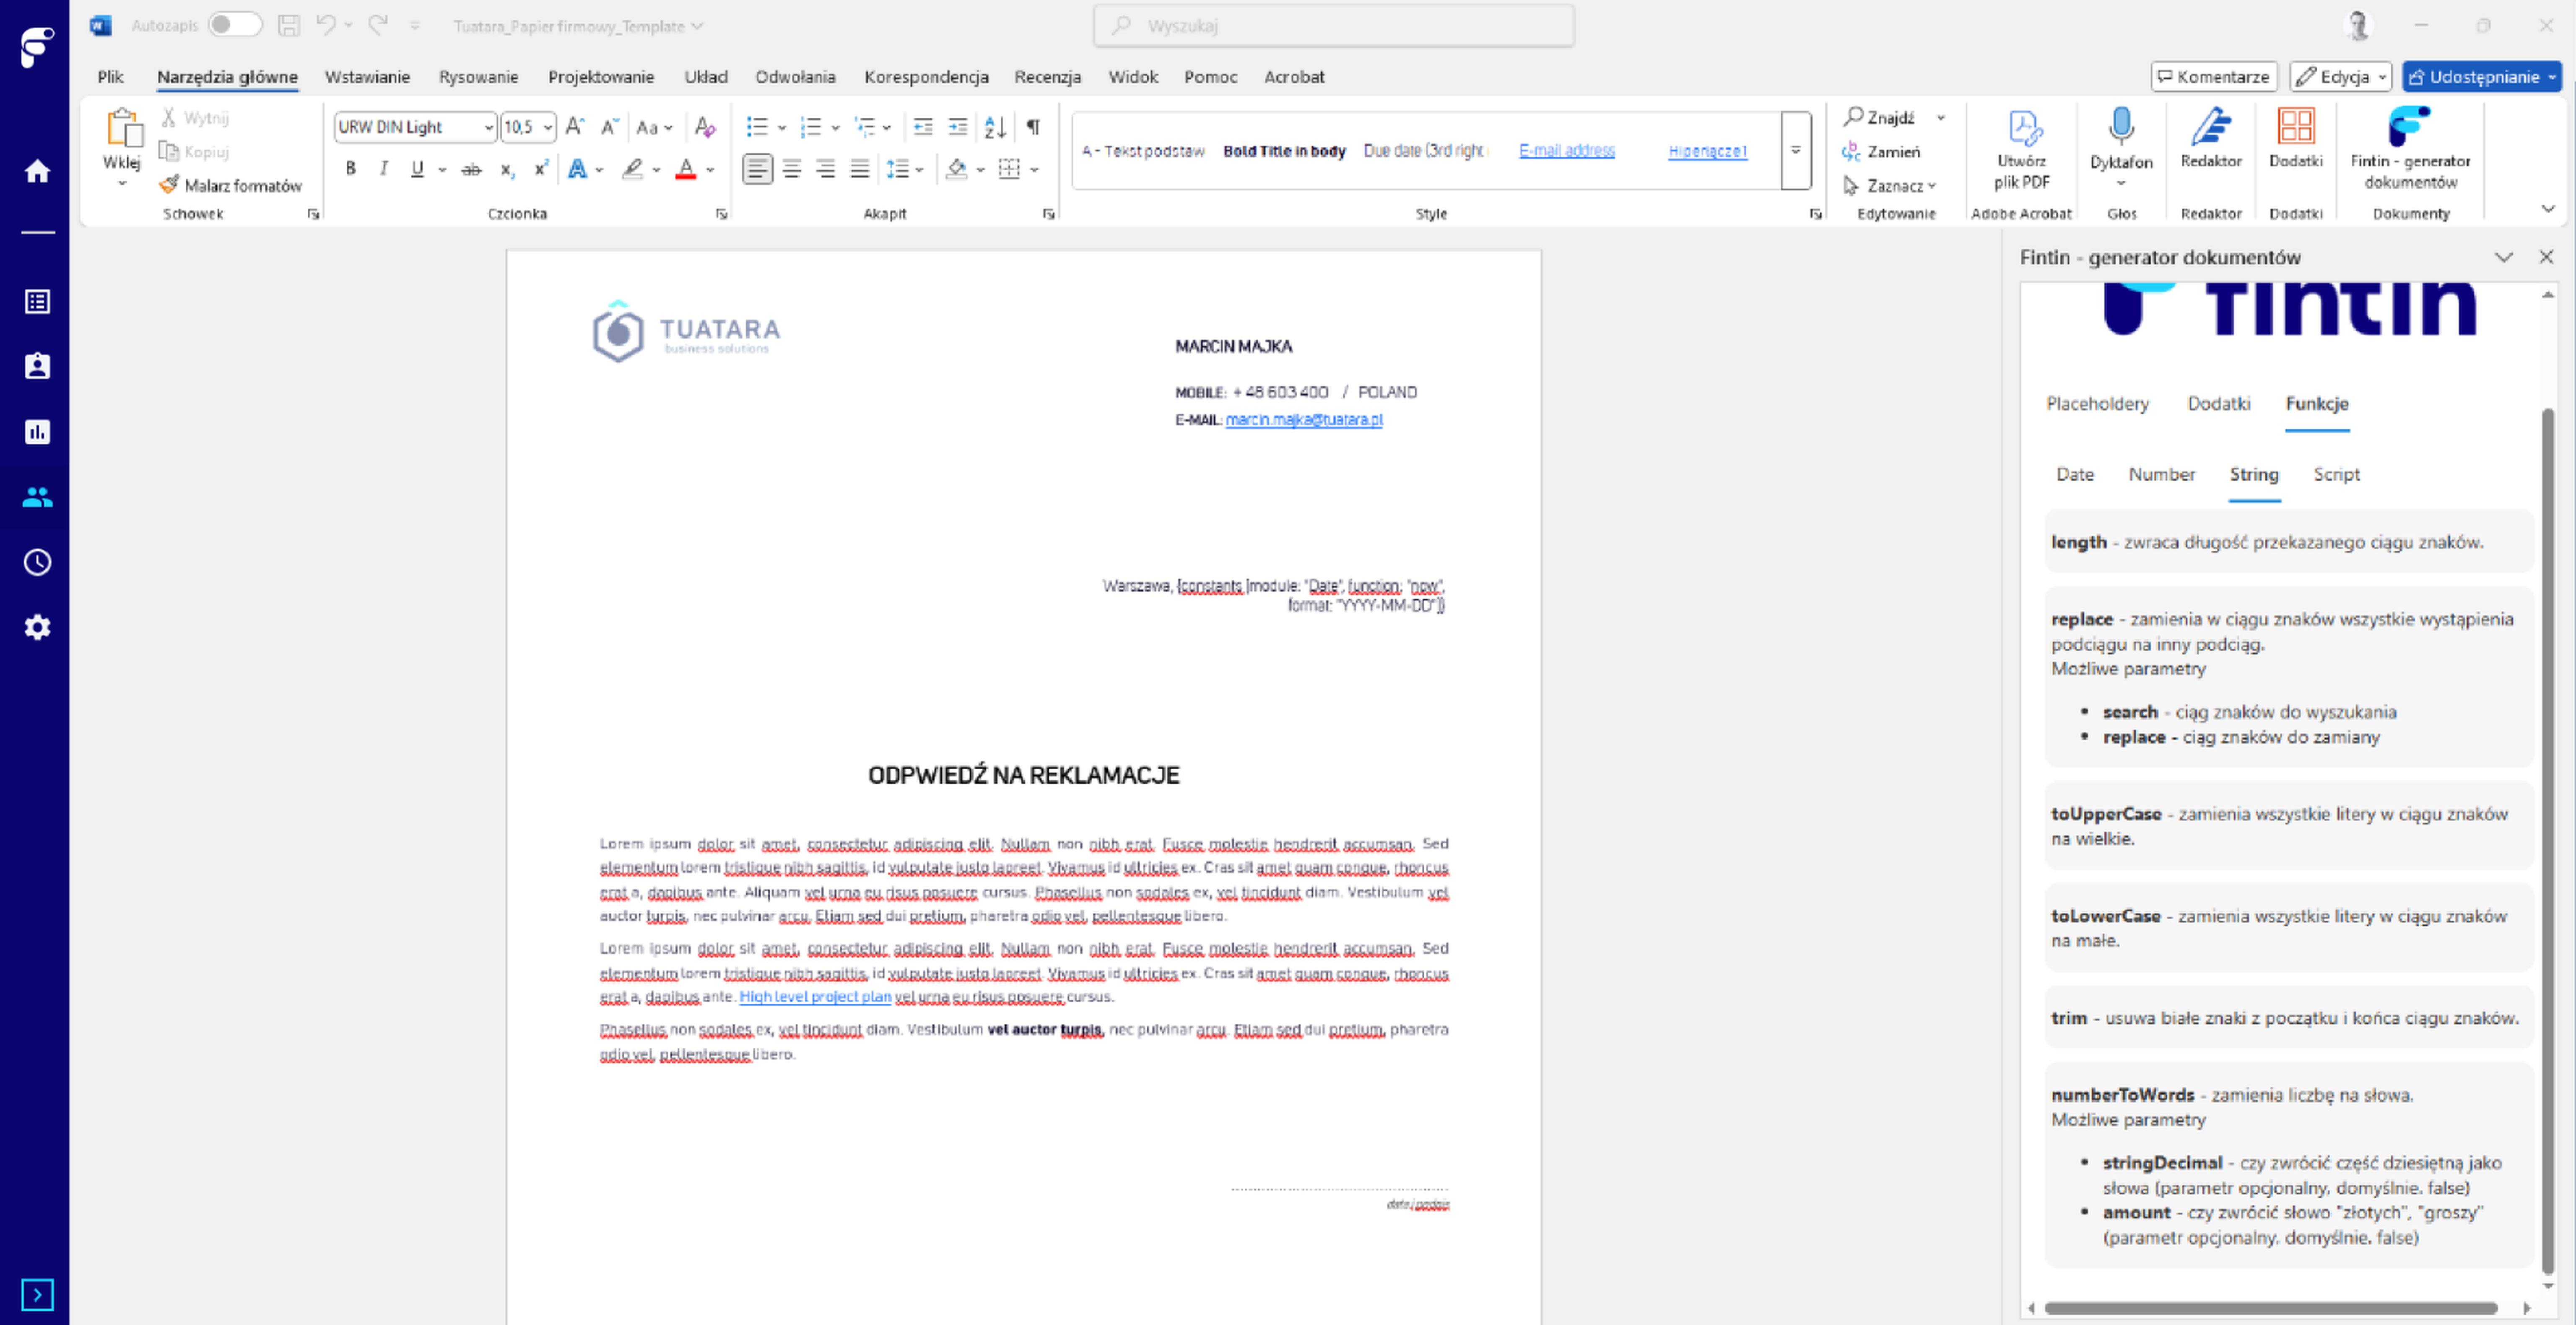Open the change case Aa dropdown
Screen dimensions: 2576x1325
[654, 127]
